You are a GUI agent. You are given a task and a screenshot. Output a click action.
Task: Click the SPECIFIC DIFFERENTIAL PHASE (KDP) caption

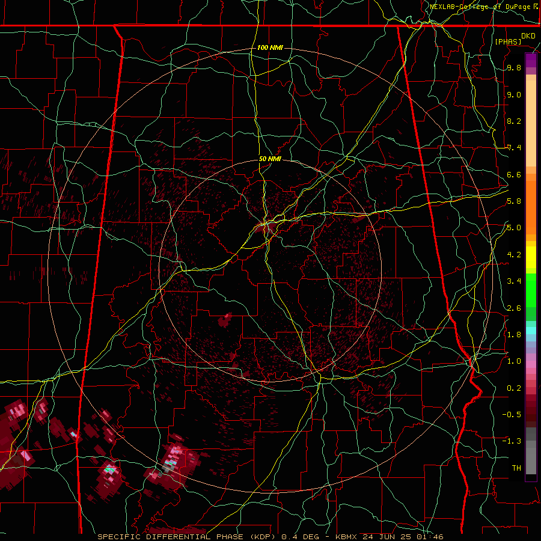(188, 537)
